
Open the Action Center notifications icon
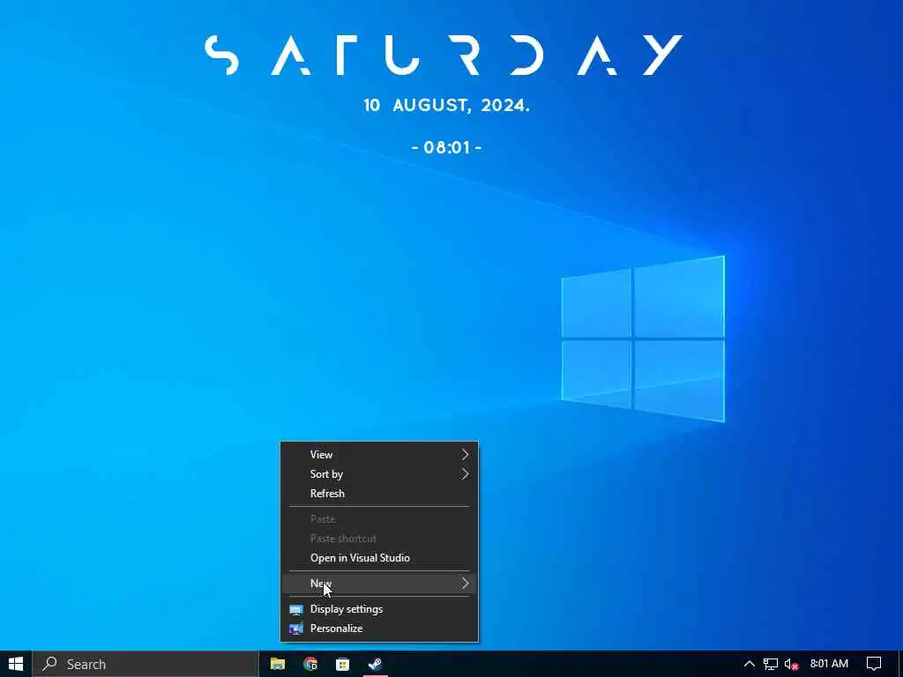click(x=874, y=664)
